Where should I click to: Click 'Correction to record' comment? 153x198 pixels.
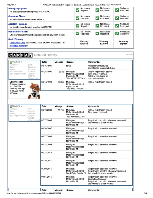[97, 179]
